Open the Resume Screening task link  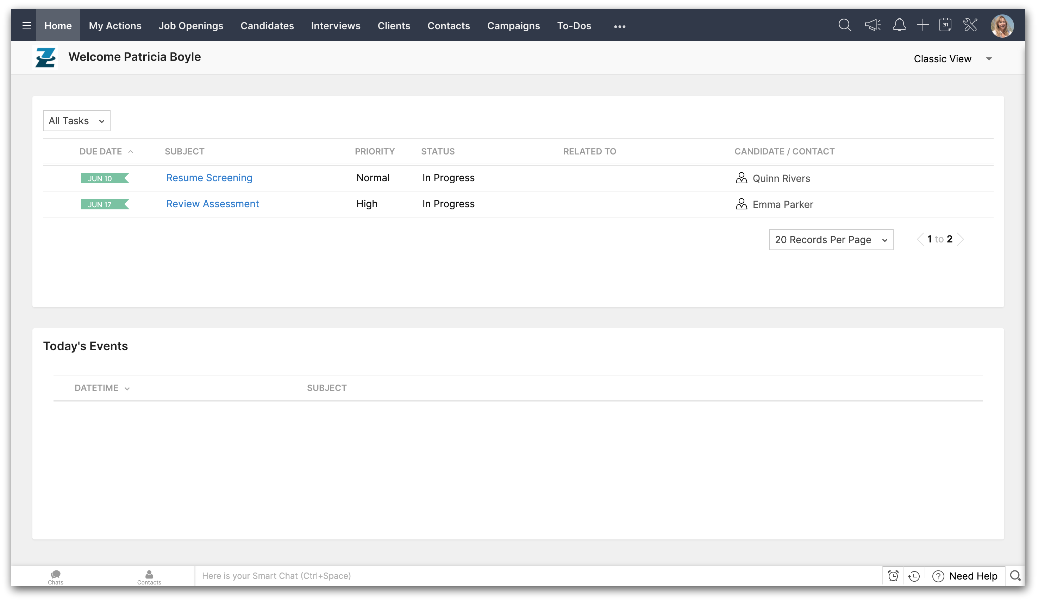tap(209, 178)
